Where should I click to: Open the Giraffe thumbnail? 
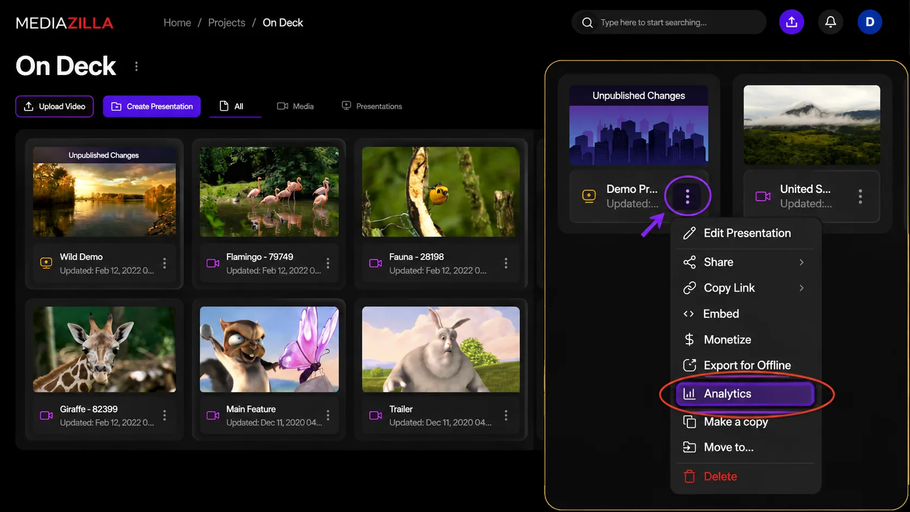(104, 349)
